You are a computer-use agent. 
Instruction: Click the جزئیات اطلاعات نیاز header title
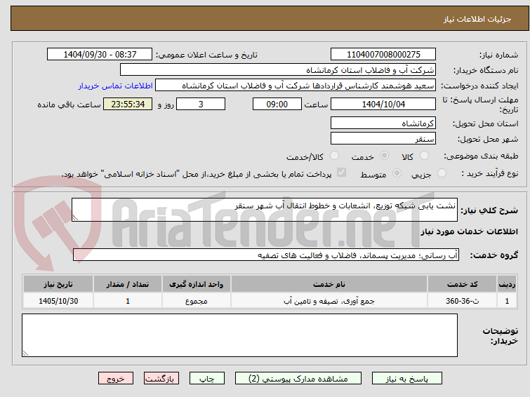[x=477, y=19]
